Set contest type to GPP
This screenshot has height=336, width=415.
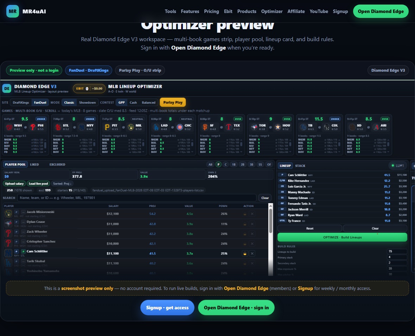[121, 103]
